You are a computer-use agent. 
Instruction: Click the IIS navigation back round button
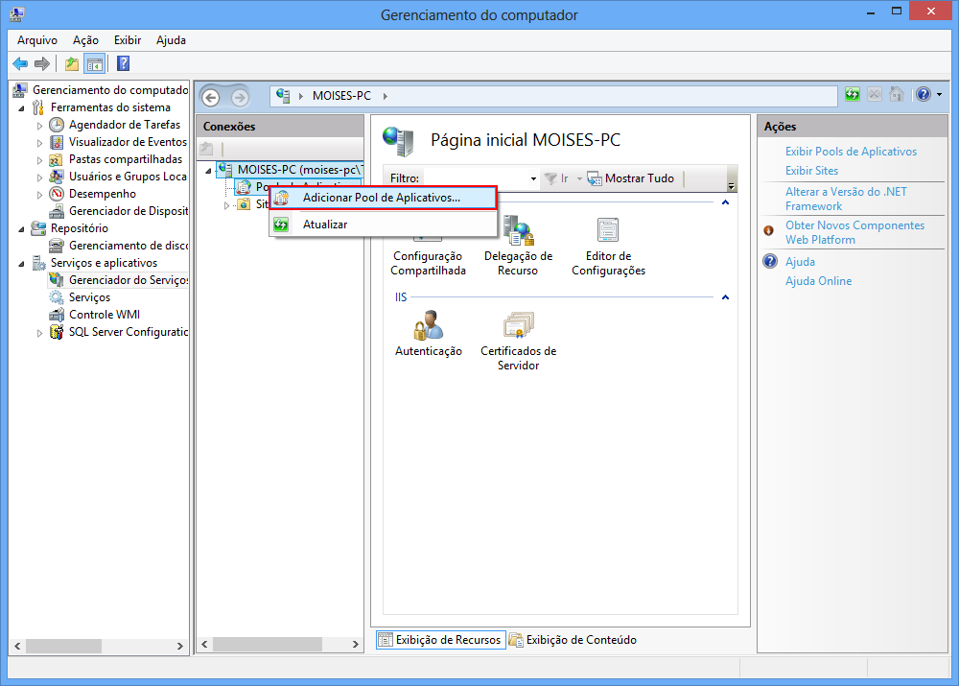[211, 97]
